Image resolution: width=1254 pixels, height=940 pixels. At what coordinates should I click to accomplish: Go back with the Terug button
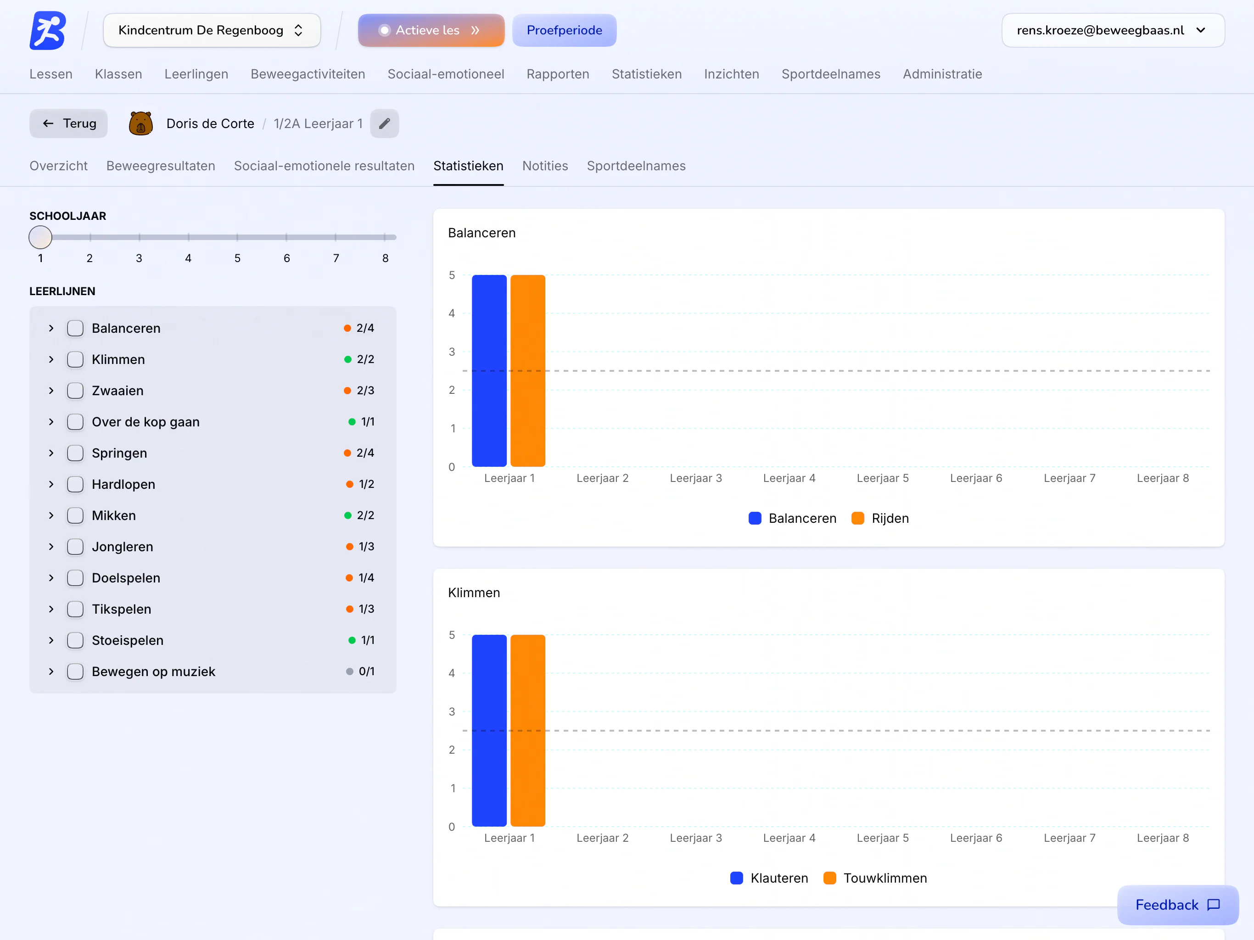(68, 123)
